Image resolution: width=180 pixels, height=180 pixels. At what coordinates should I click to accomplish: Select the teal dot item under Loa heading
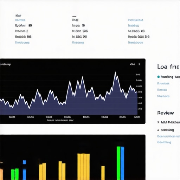(168, 77)
